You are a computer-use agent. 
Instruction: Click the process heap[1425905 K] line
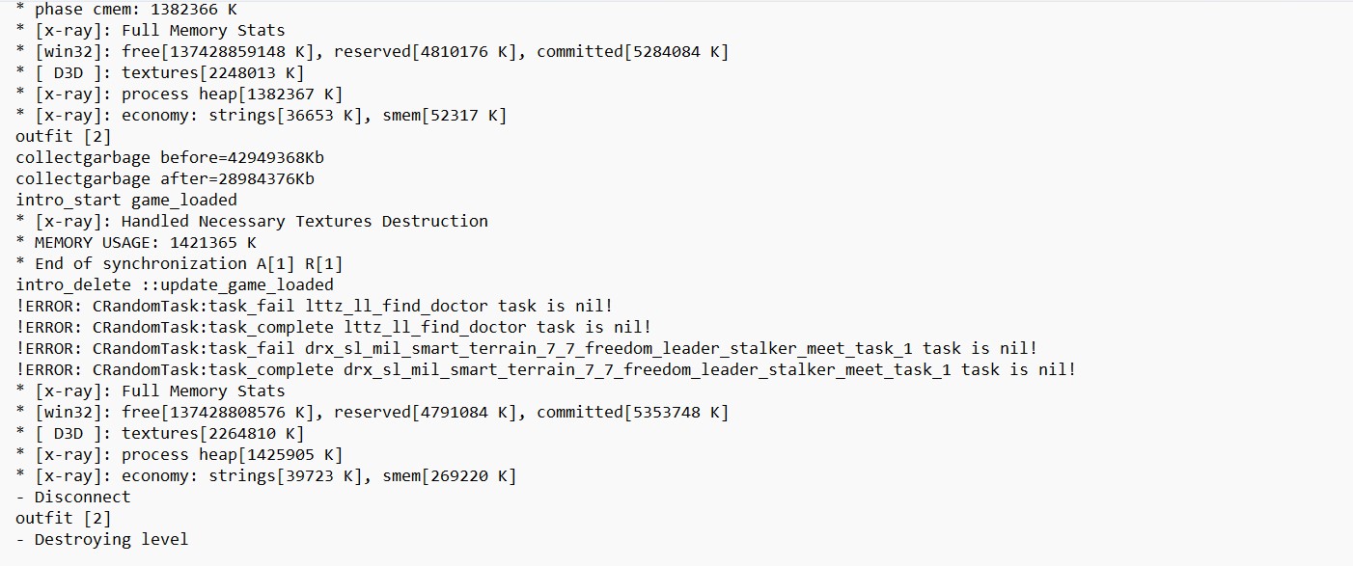click(x=179, y=455)
